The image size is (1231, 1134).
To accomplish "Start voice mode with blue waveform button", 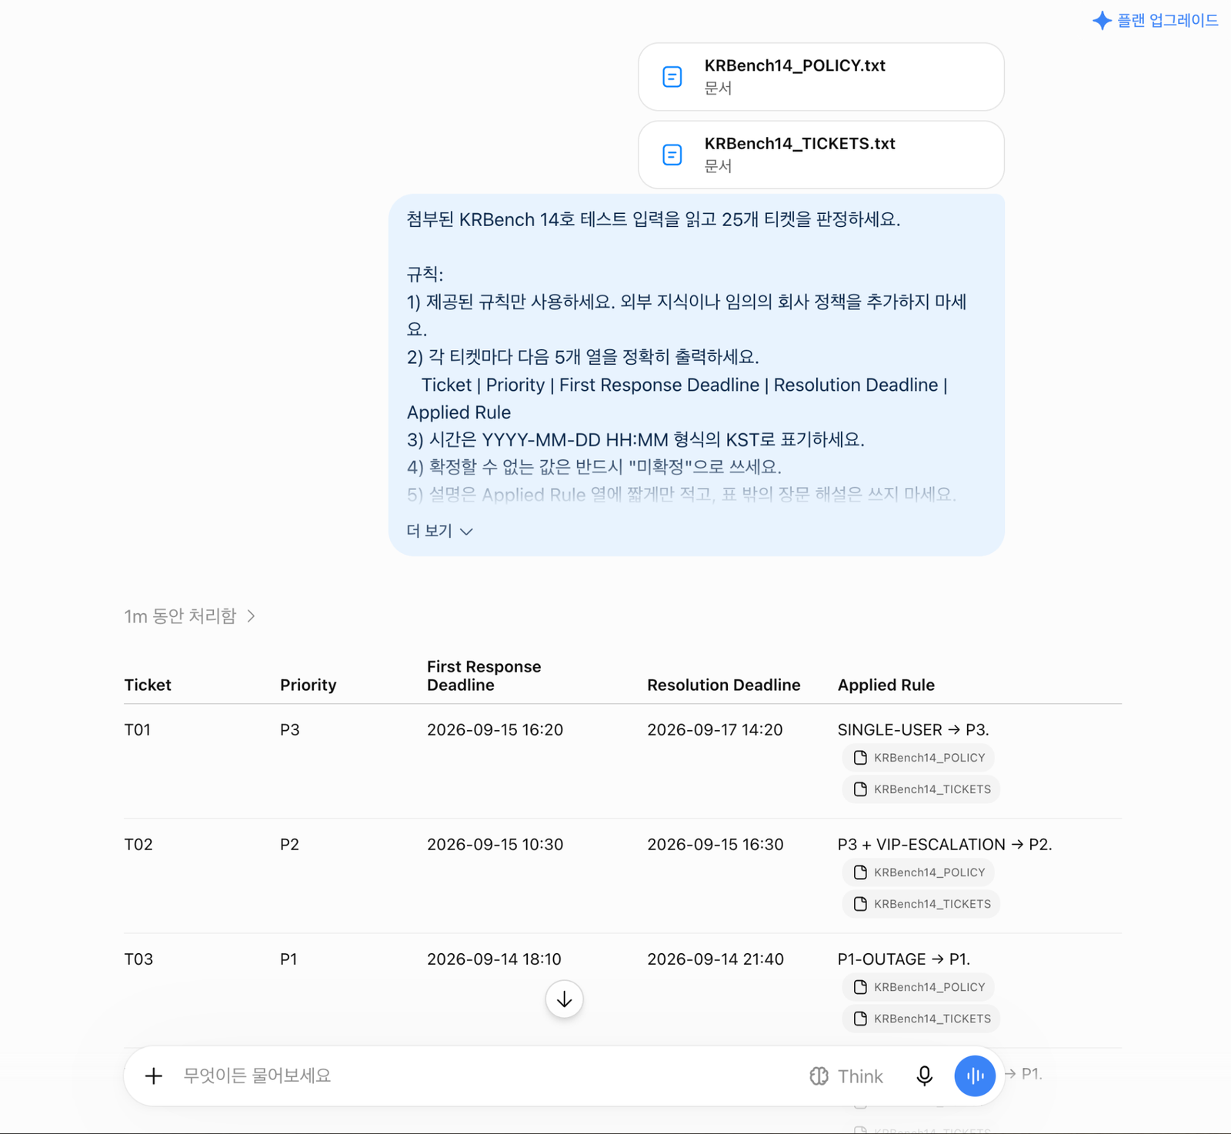I will pyautogui.click(x=975, y=1076).
